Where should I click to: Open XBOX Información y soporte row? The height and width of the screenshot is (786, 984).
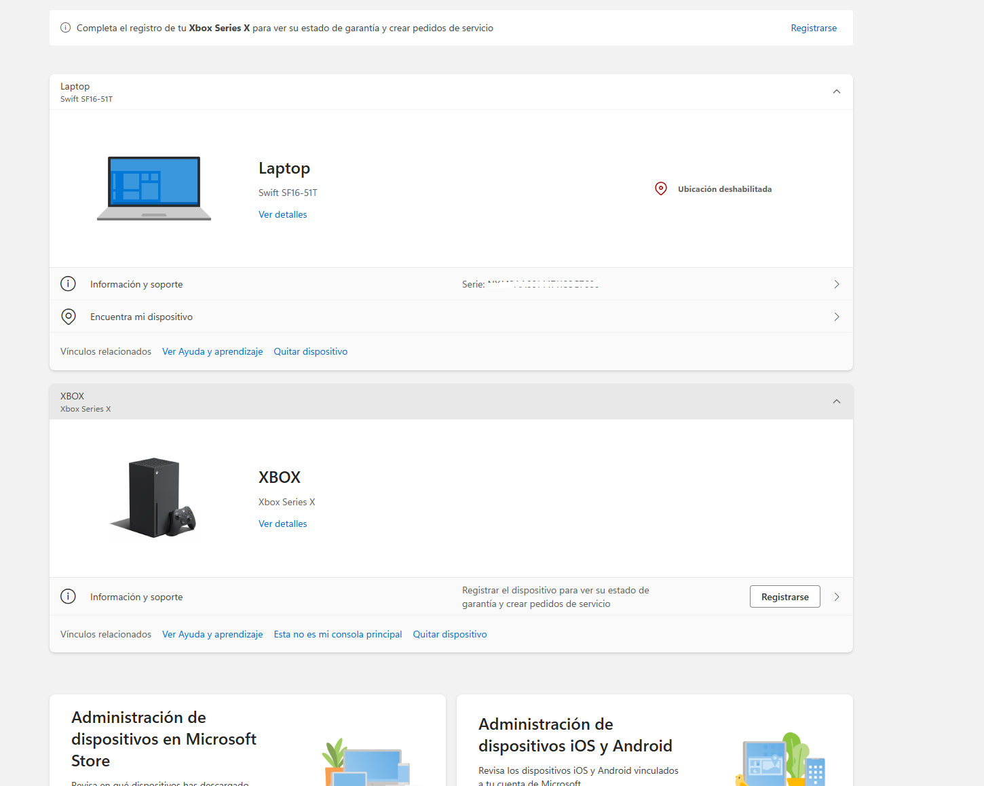pos(451,597)
